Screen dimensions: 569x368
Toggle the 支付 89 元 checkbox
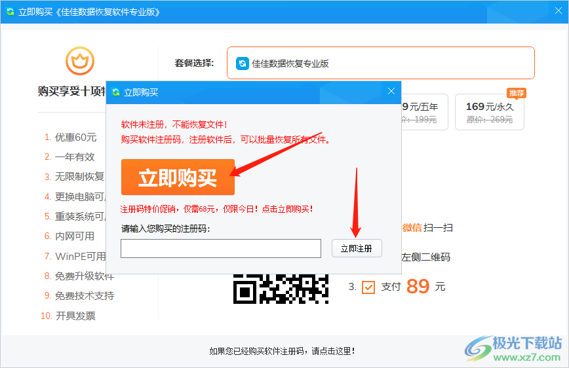tap(368, 287)
